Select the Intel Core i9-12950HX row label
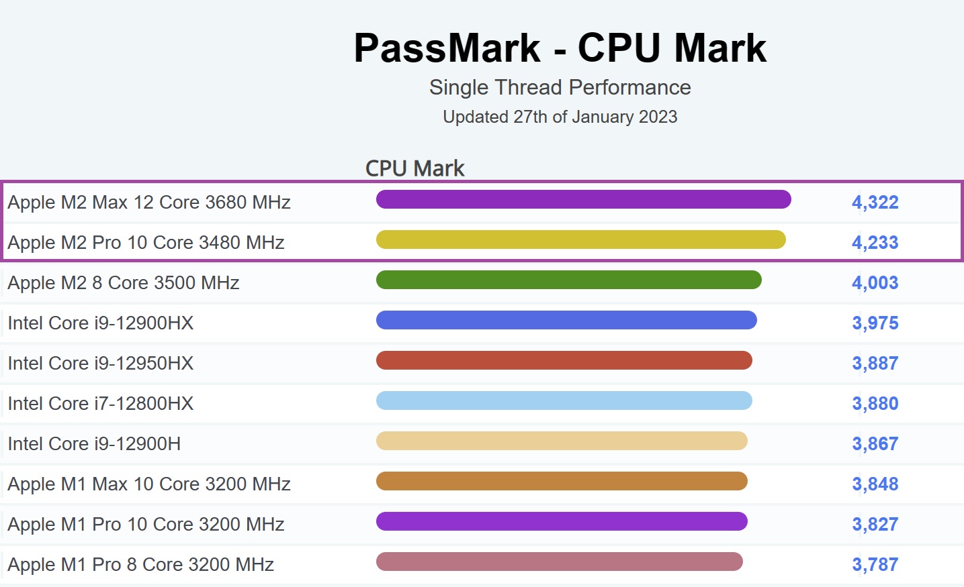 click(101, 363)
